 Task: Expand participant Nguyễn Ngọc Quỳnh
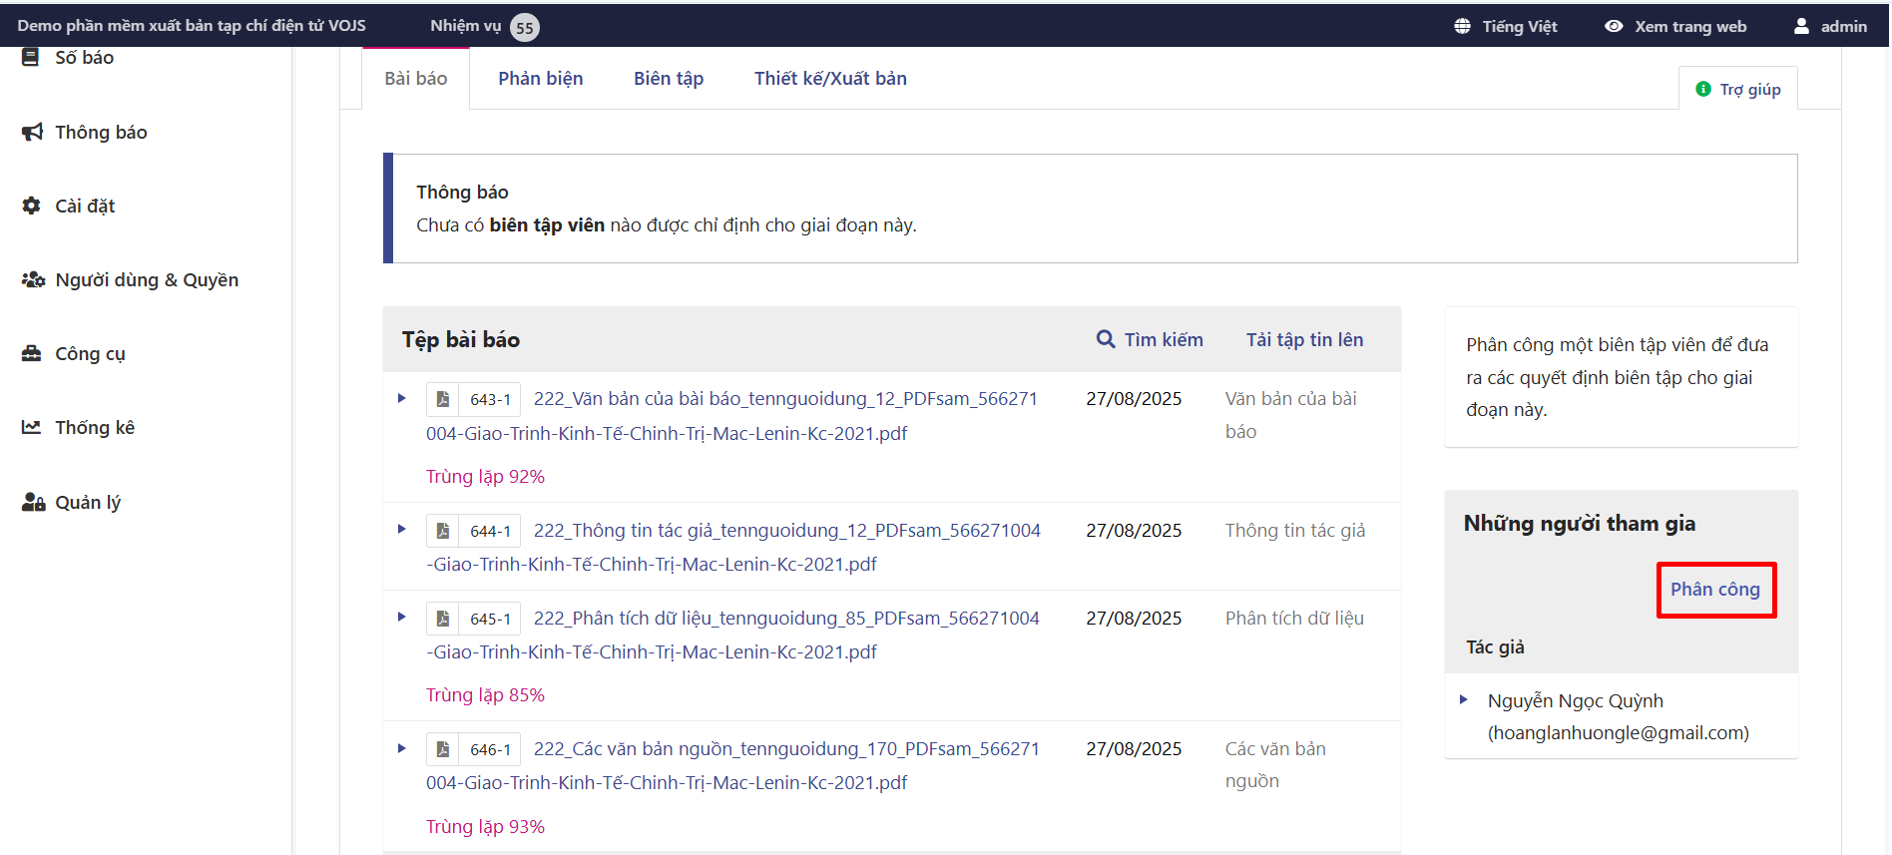point(1464,700)
